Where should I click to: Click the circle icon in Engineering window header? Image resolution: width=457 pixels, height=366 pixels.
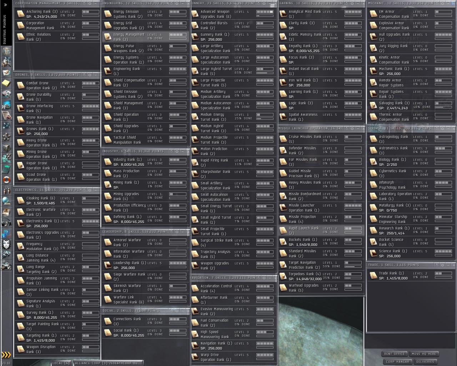pyautogui.click(x=177, y=3)
